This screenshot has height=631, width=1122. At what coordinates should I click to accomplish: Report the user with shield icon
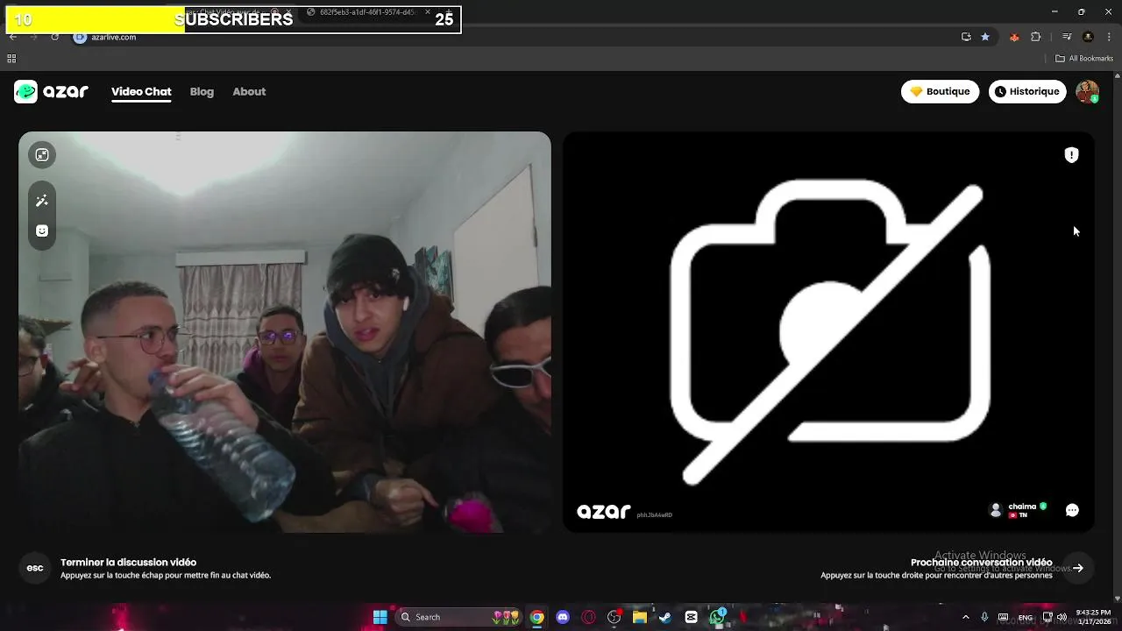click(x=1071, y=155)
